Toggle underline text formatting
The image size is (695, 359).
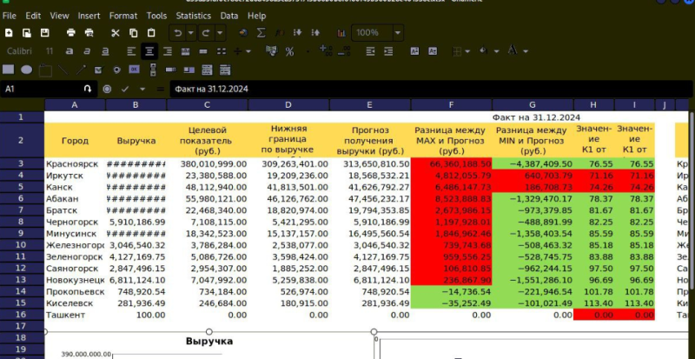tap(105, 51)
